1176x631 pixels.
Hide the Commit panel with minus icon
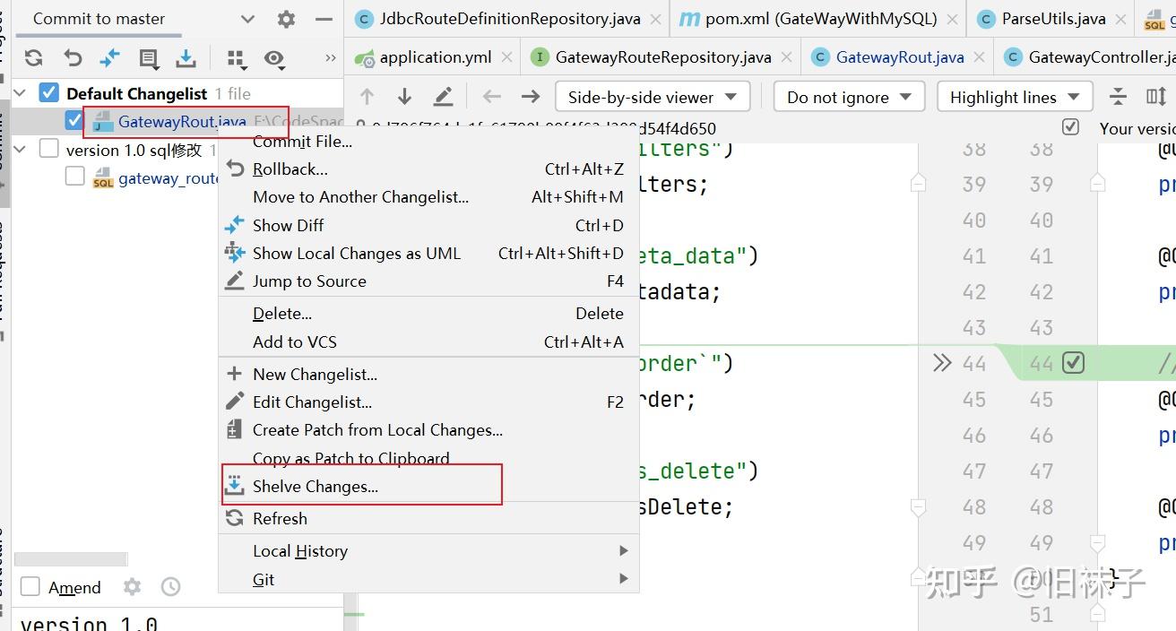(x=324, y=19)
